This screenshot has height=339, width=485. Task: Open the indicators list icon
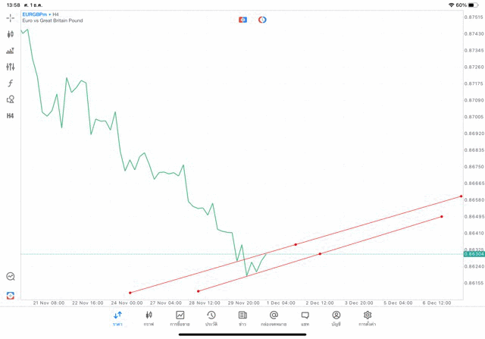[11, 51]
